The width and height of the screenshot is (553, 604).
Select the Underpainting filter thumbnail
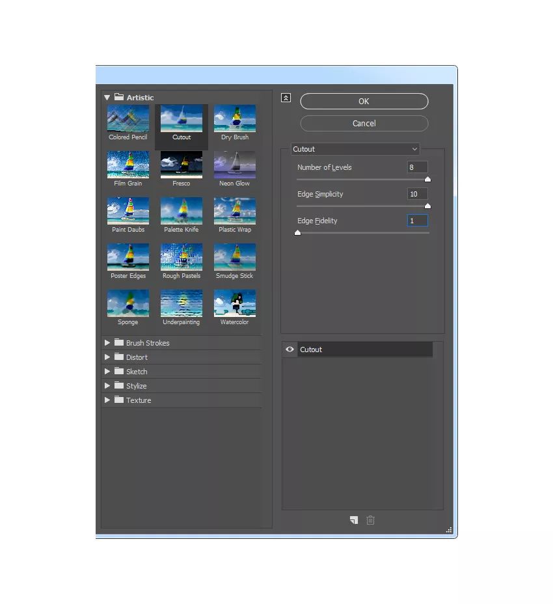[x=182, y=303]
